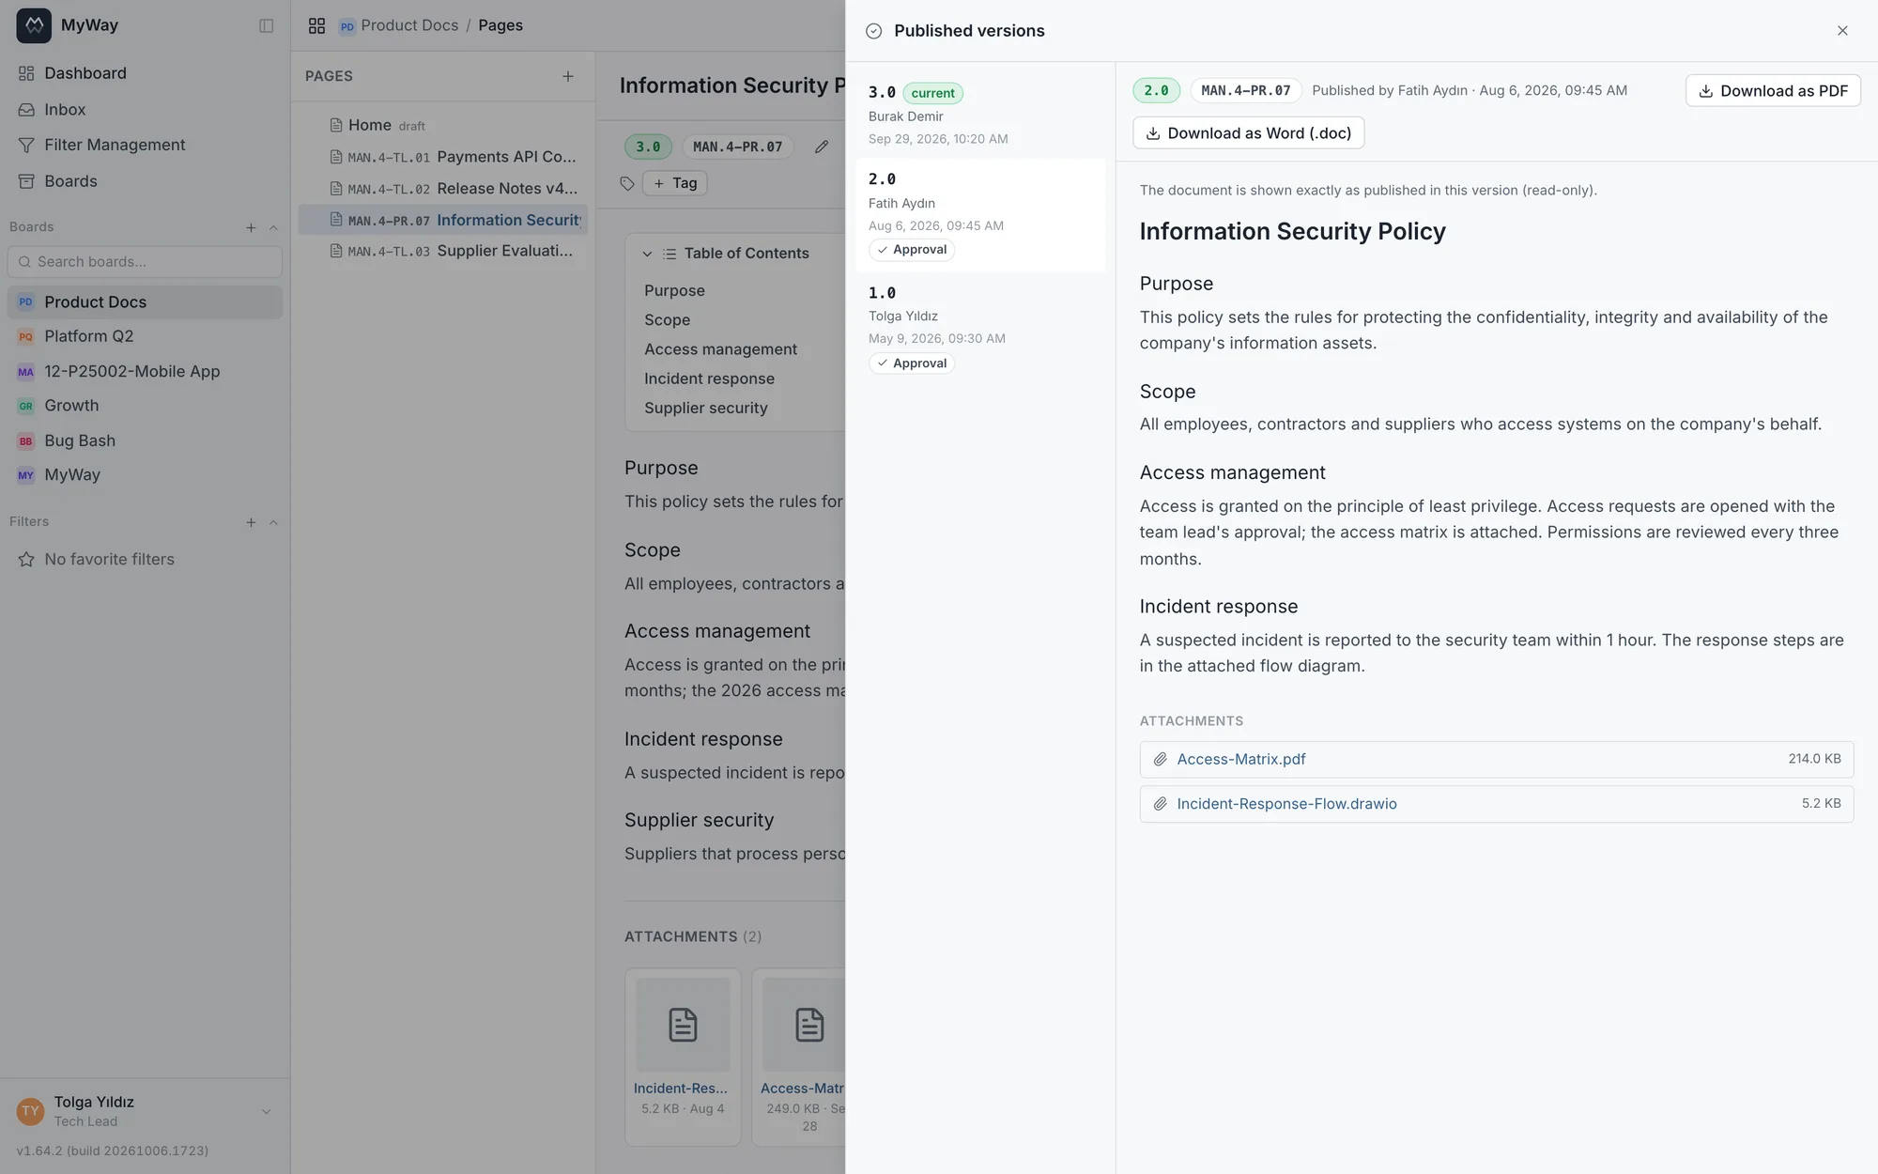Open Platform Q2 board
Image resolution: width=1878 pixels, height=1174 pixels.
(x=146, y=336)
